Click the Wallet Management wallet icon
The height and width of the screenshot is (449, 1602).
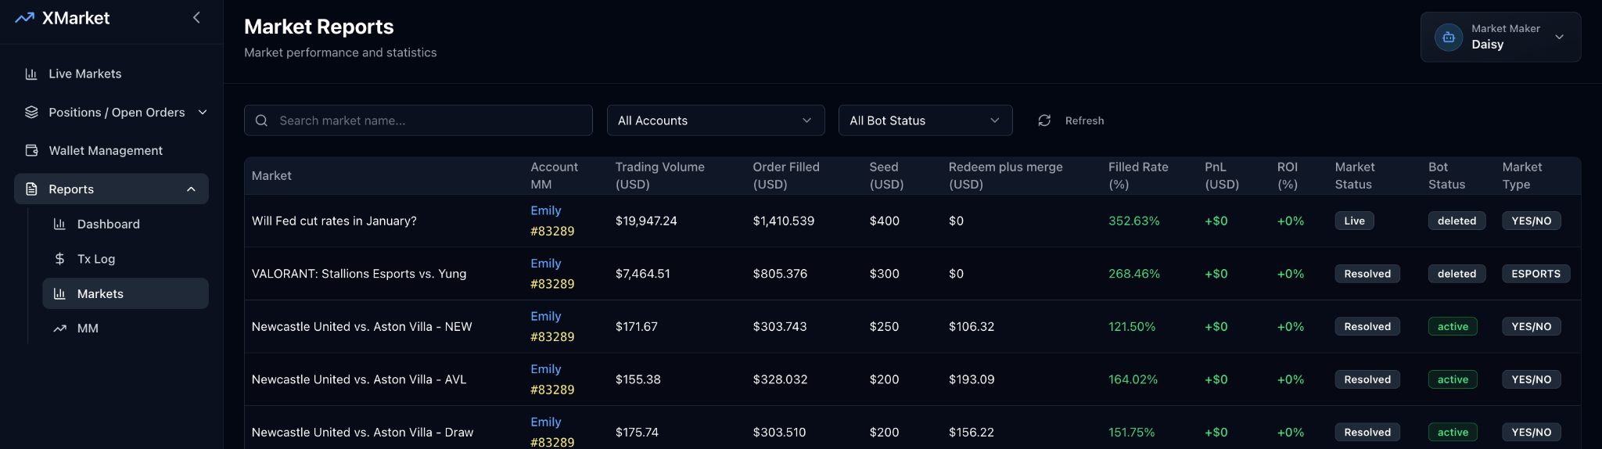pyautogui.click(x=31, y=150)
